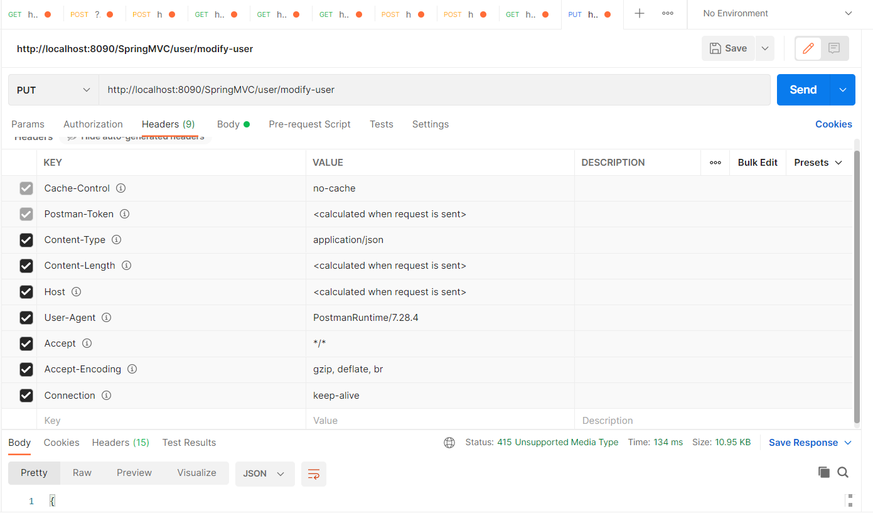Disable the Accept-Encoding header checkbox
This screenshot has width=873, height=513.
26,369
